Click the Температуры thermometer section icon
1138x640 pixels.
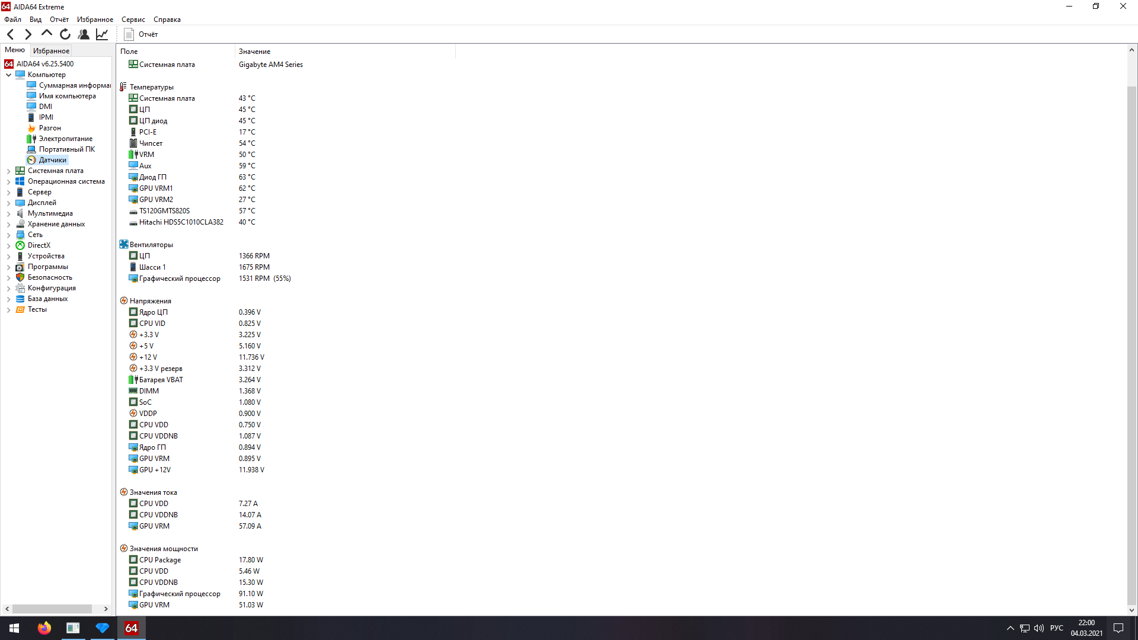click(x=123, y=87)
